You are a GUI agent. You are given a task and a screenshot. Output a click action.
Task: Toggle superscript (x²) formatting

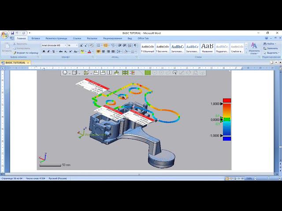(70, 51)
